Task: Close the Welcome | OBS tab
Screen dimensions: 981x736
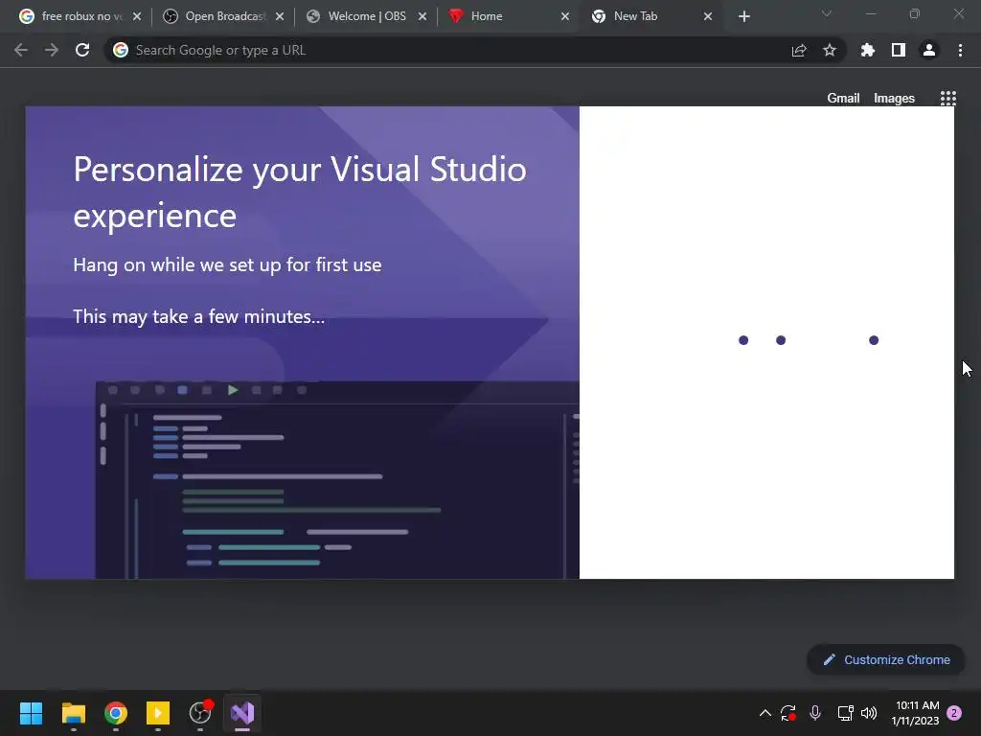Action: (x=422, y=16)
